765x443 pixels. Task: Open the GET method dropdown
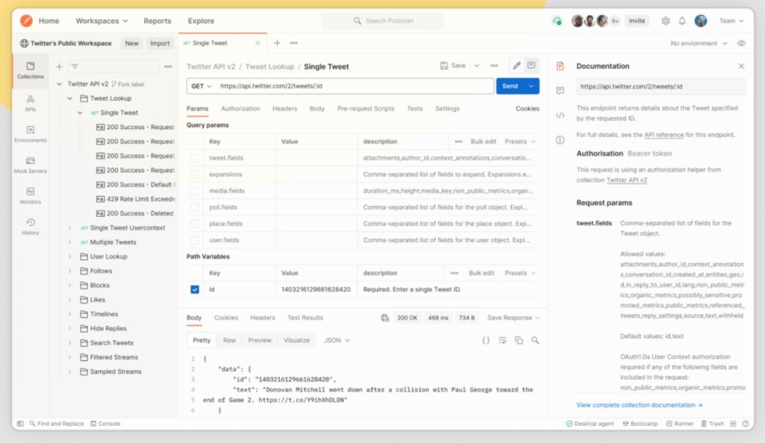tap(201, 87)
